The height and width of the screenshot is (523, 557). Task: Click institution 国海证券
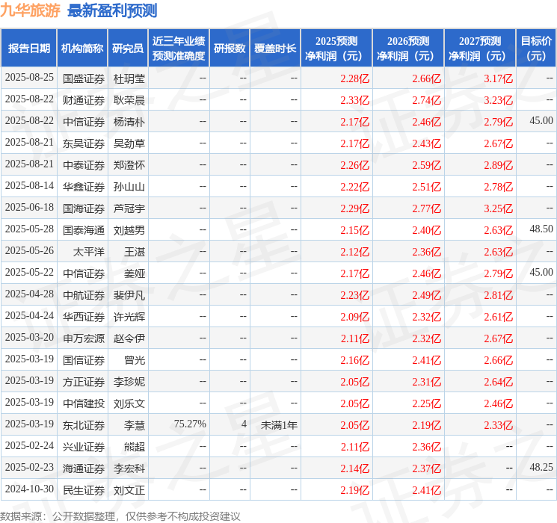84,208
